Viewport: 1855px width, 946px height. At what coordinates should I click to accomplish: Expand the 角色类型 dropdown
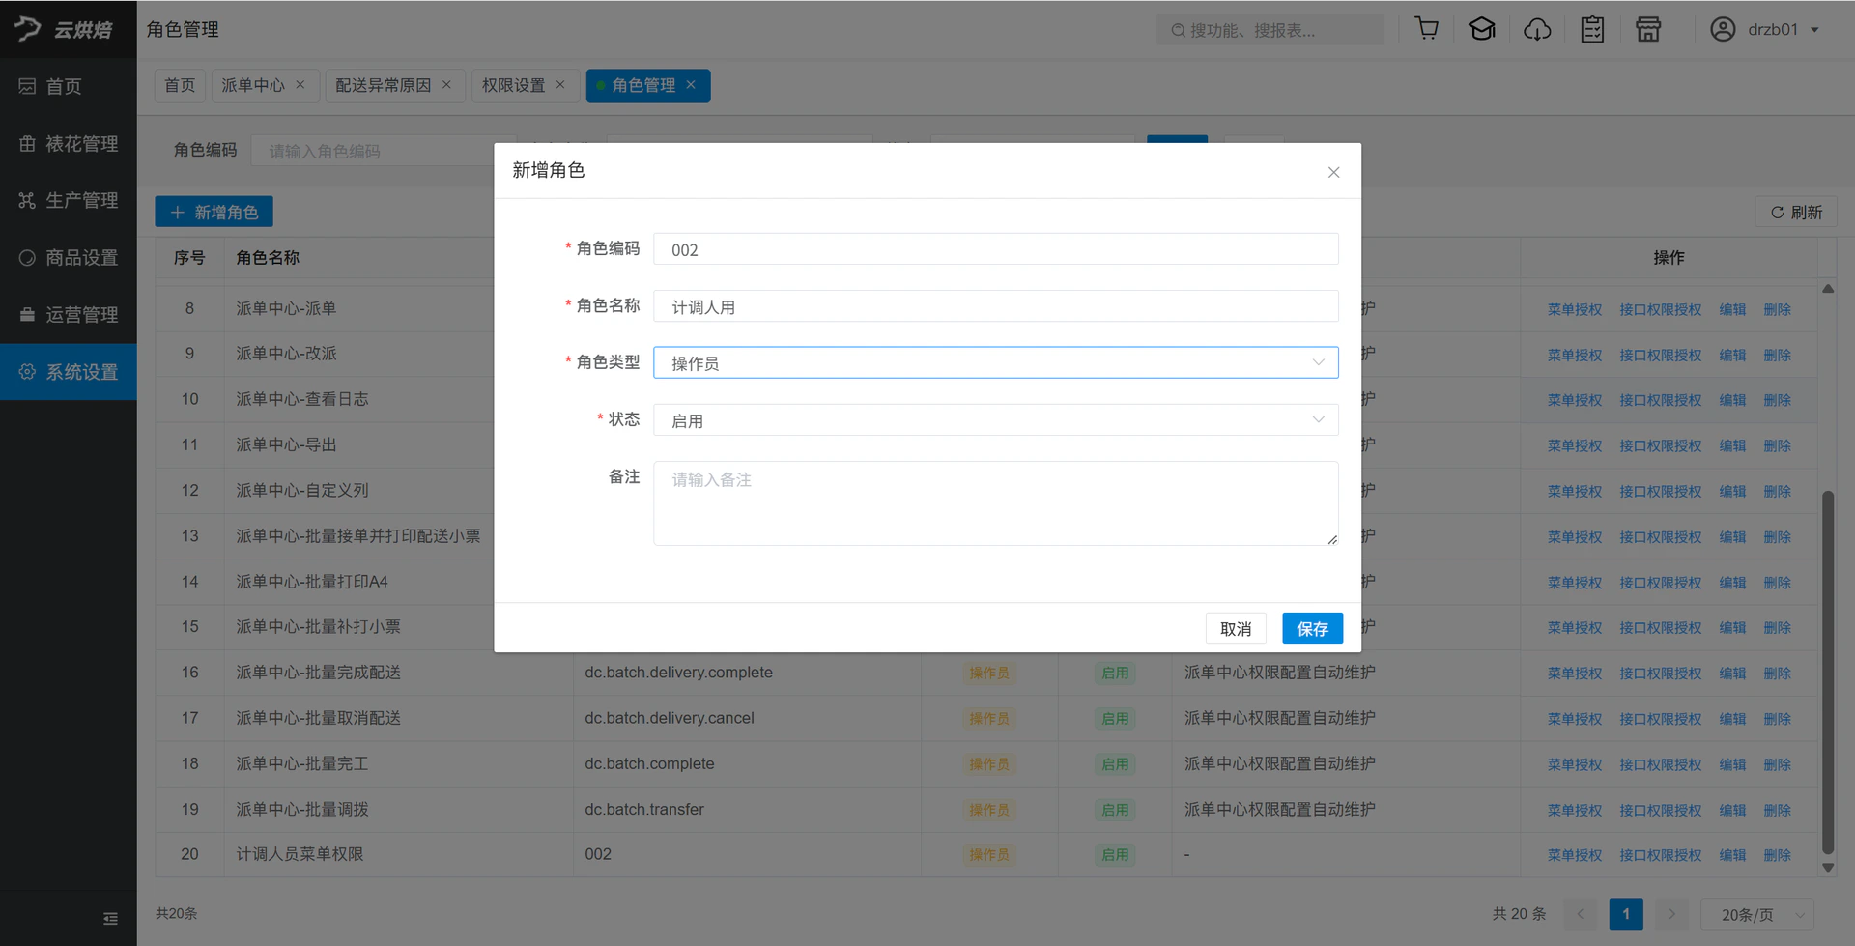[x=995, y=362]
